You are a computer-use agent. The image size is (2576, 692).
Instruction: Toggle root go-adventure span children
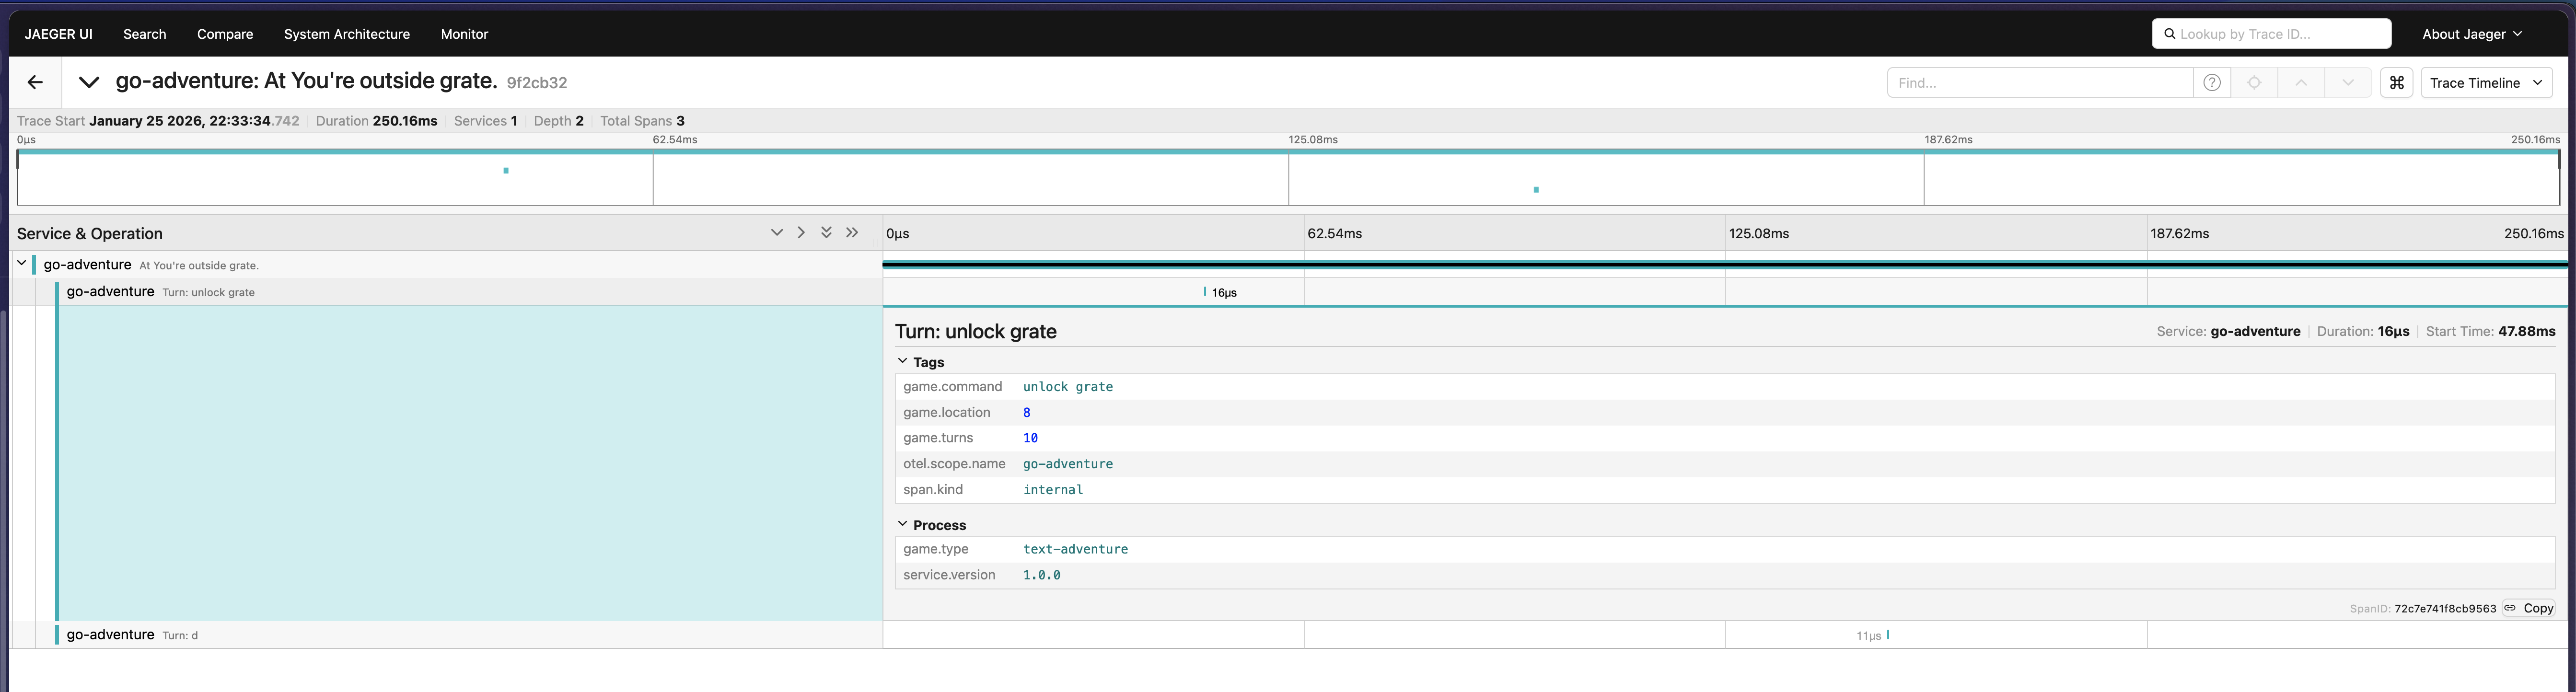click(x=21, y=264)
